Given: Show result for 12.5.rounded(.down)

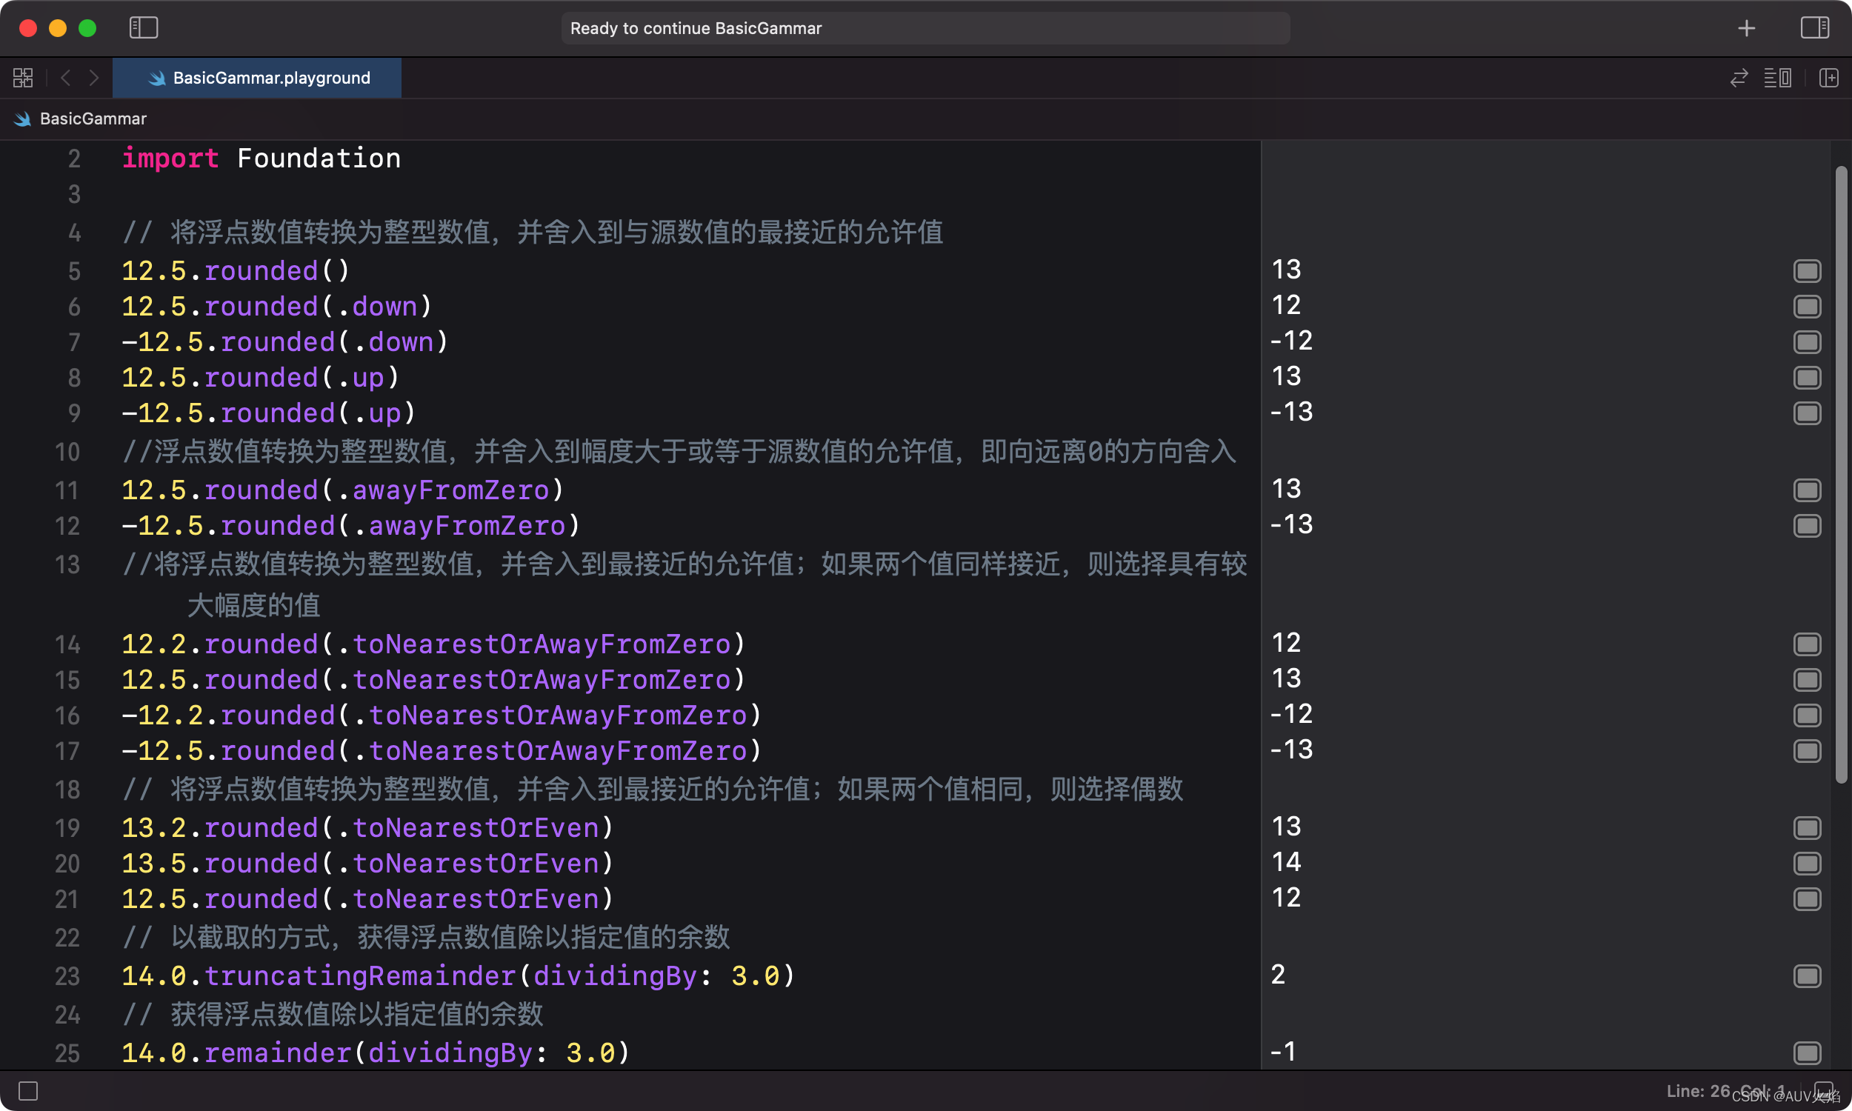Looking at the screenshot, I should [x=1806, y=306].
